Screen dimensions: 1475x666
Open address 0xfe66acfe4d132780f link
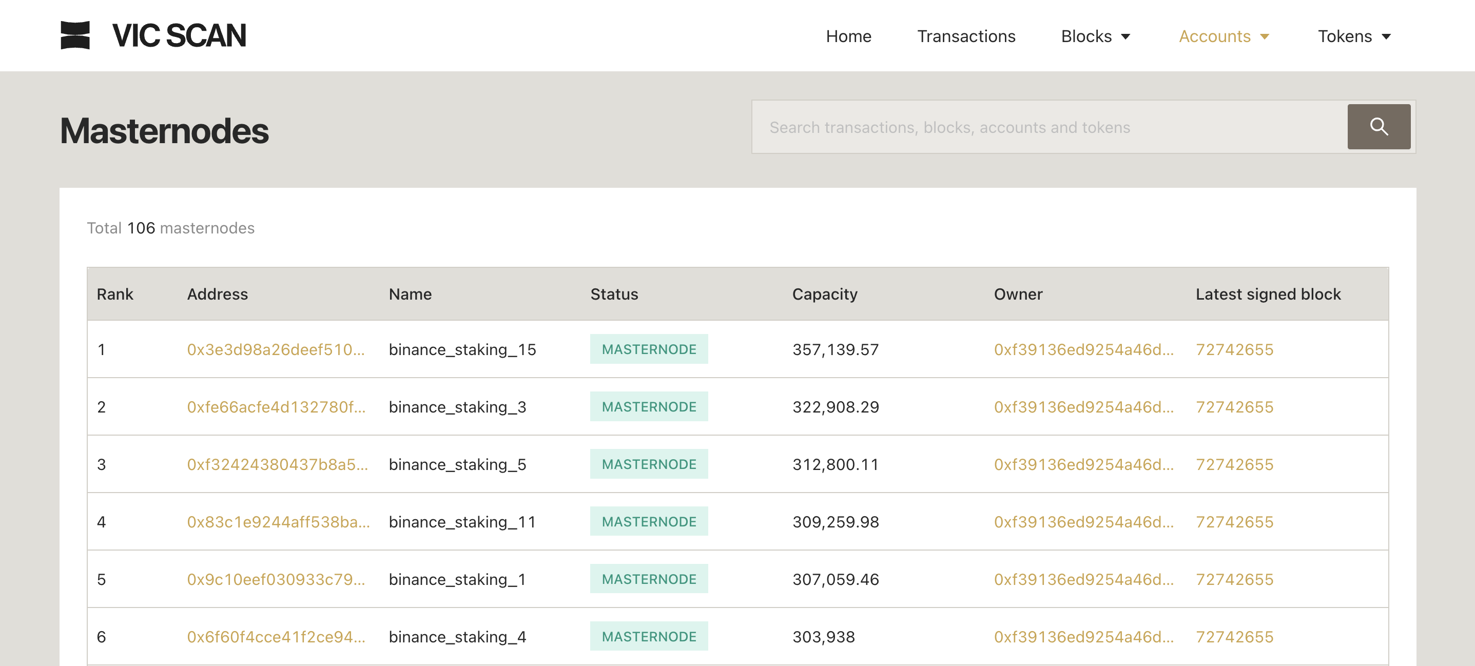tap(276, 406)
